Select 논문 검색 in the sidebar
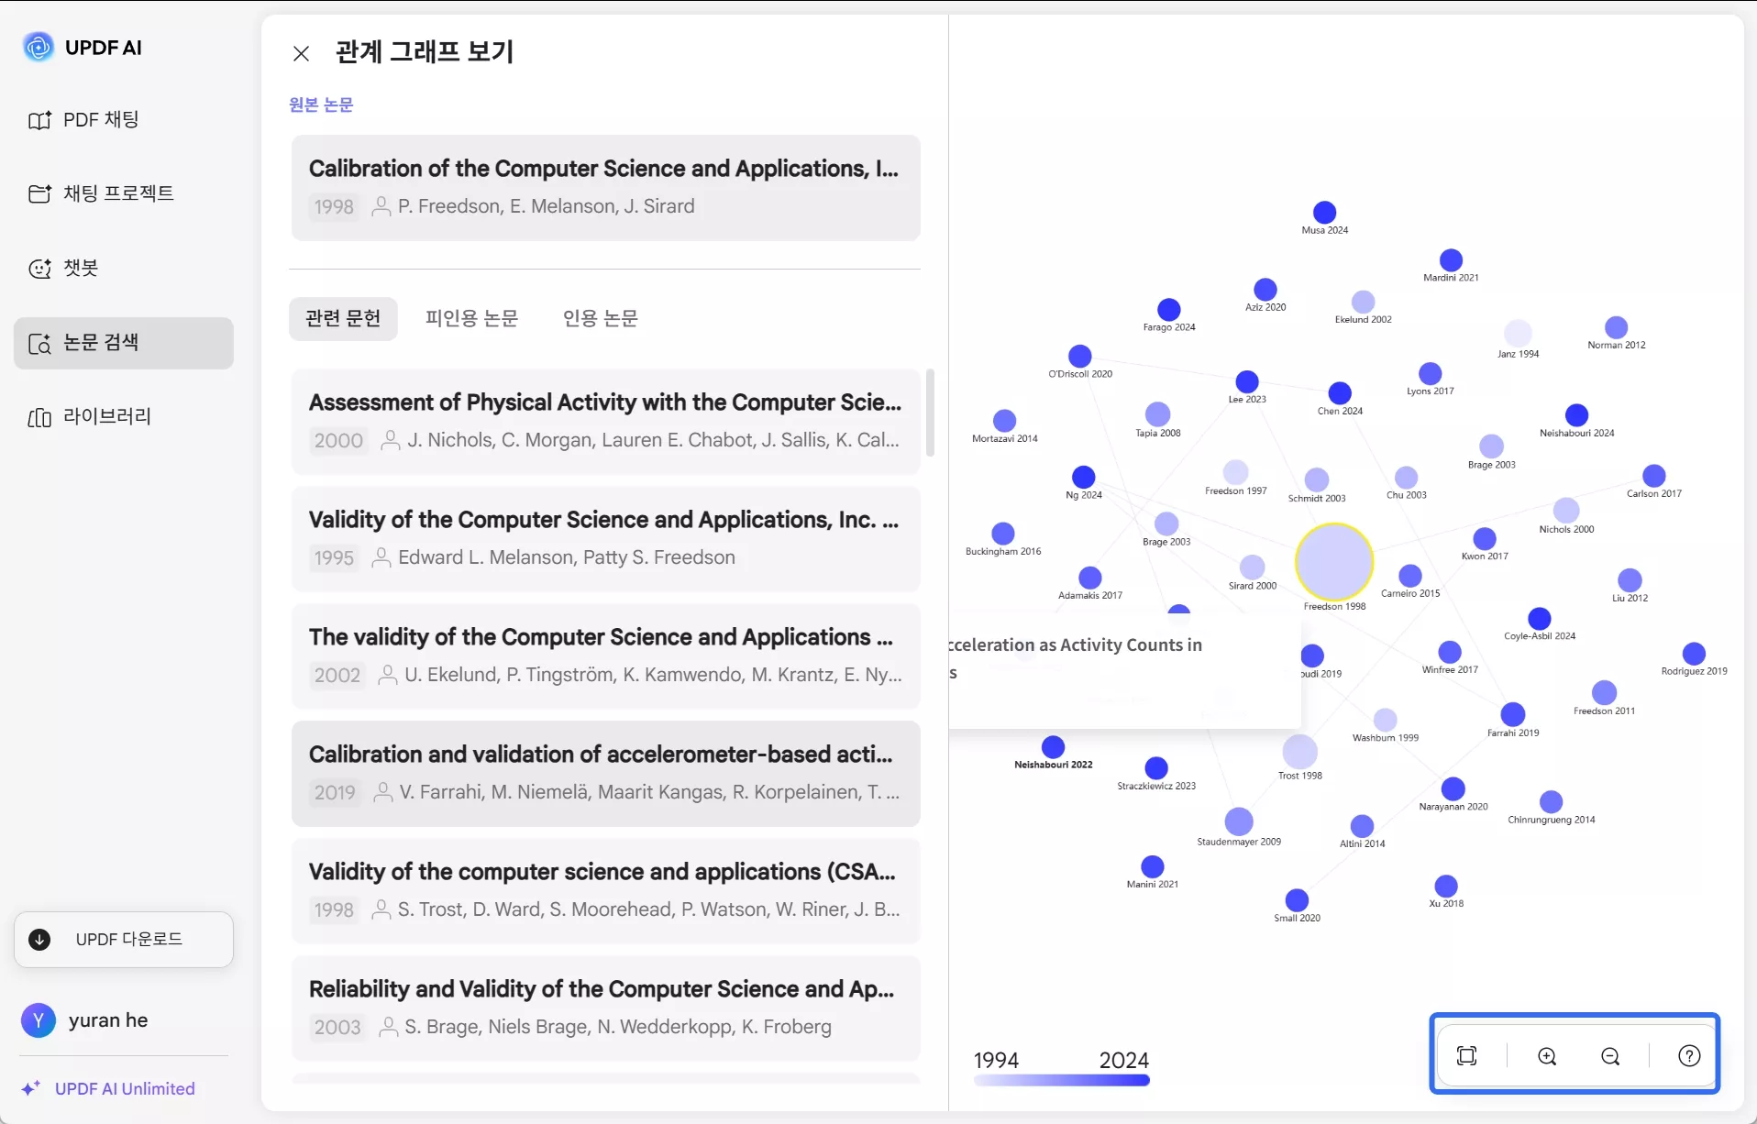1757x1124 pixels. point(124,343)
